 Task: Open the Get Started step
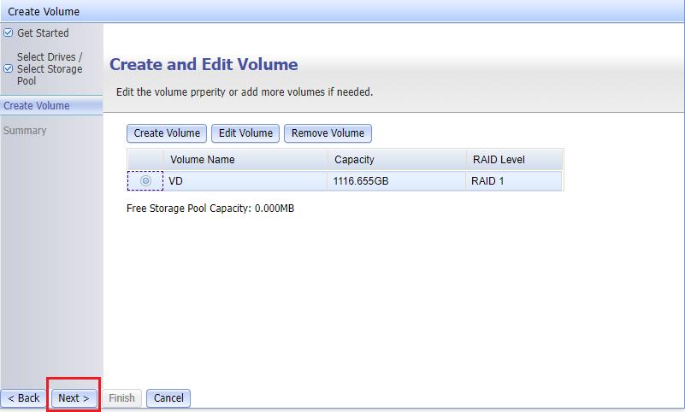43,33
